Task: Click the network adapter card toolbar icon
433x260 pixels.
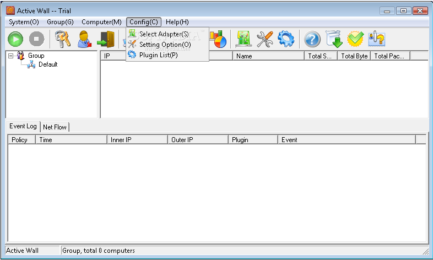Action: [243, 39]
